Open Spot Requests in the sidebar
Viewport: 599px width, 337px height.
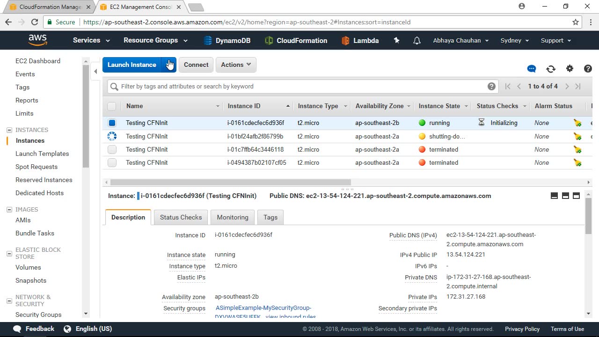(x=37, y=167)
